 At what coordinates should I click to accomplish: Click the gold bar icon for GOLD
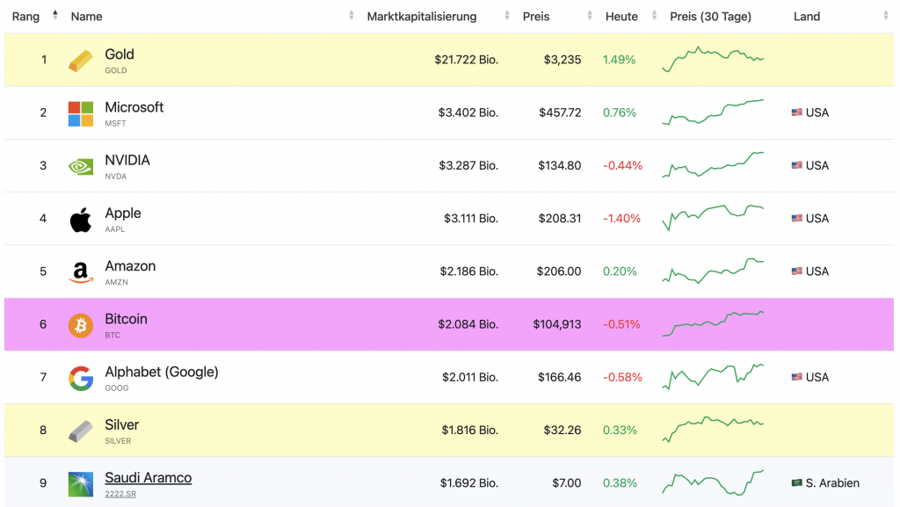(80, 60)
